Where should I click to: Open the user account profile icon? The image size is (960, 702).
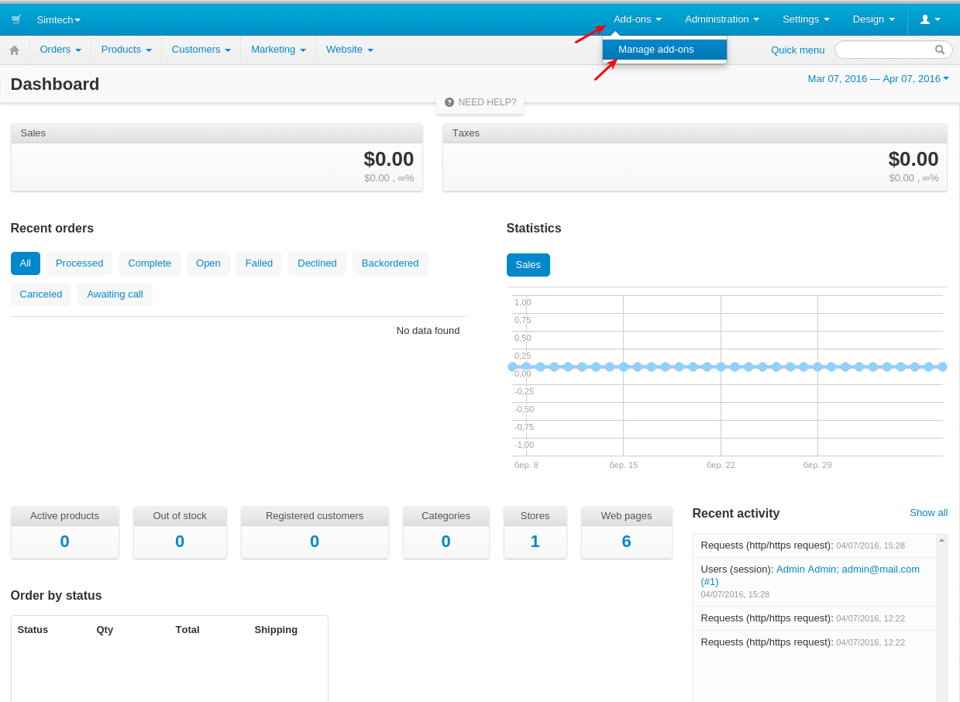[931, 19]
